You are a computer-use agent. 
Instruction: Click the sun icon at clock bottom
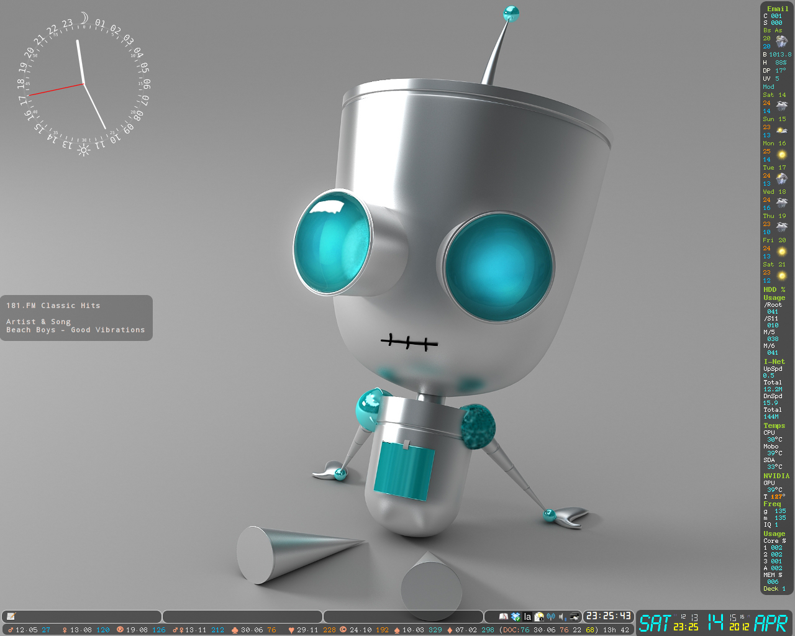pos(83,149)
